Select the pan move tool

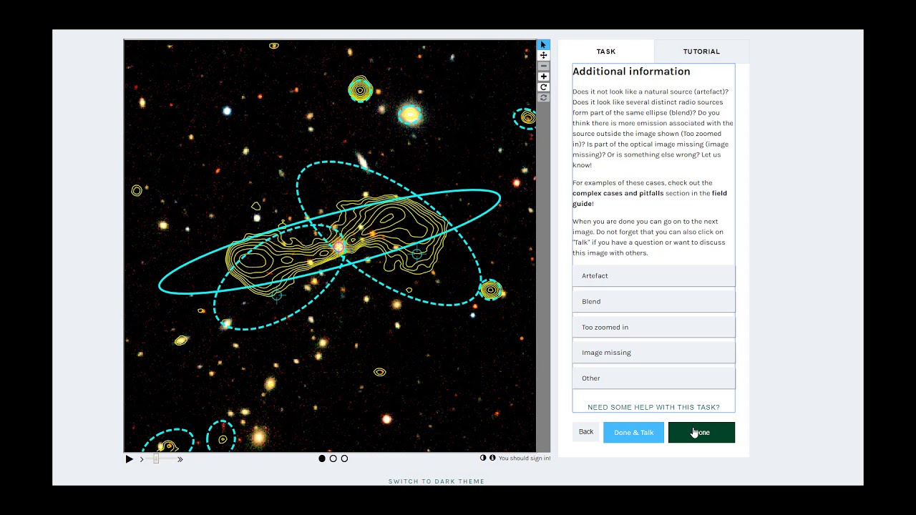[x=543, y=55]
